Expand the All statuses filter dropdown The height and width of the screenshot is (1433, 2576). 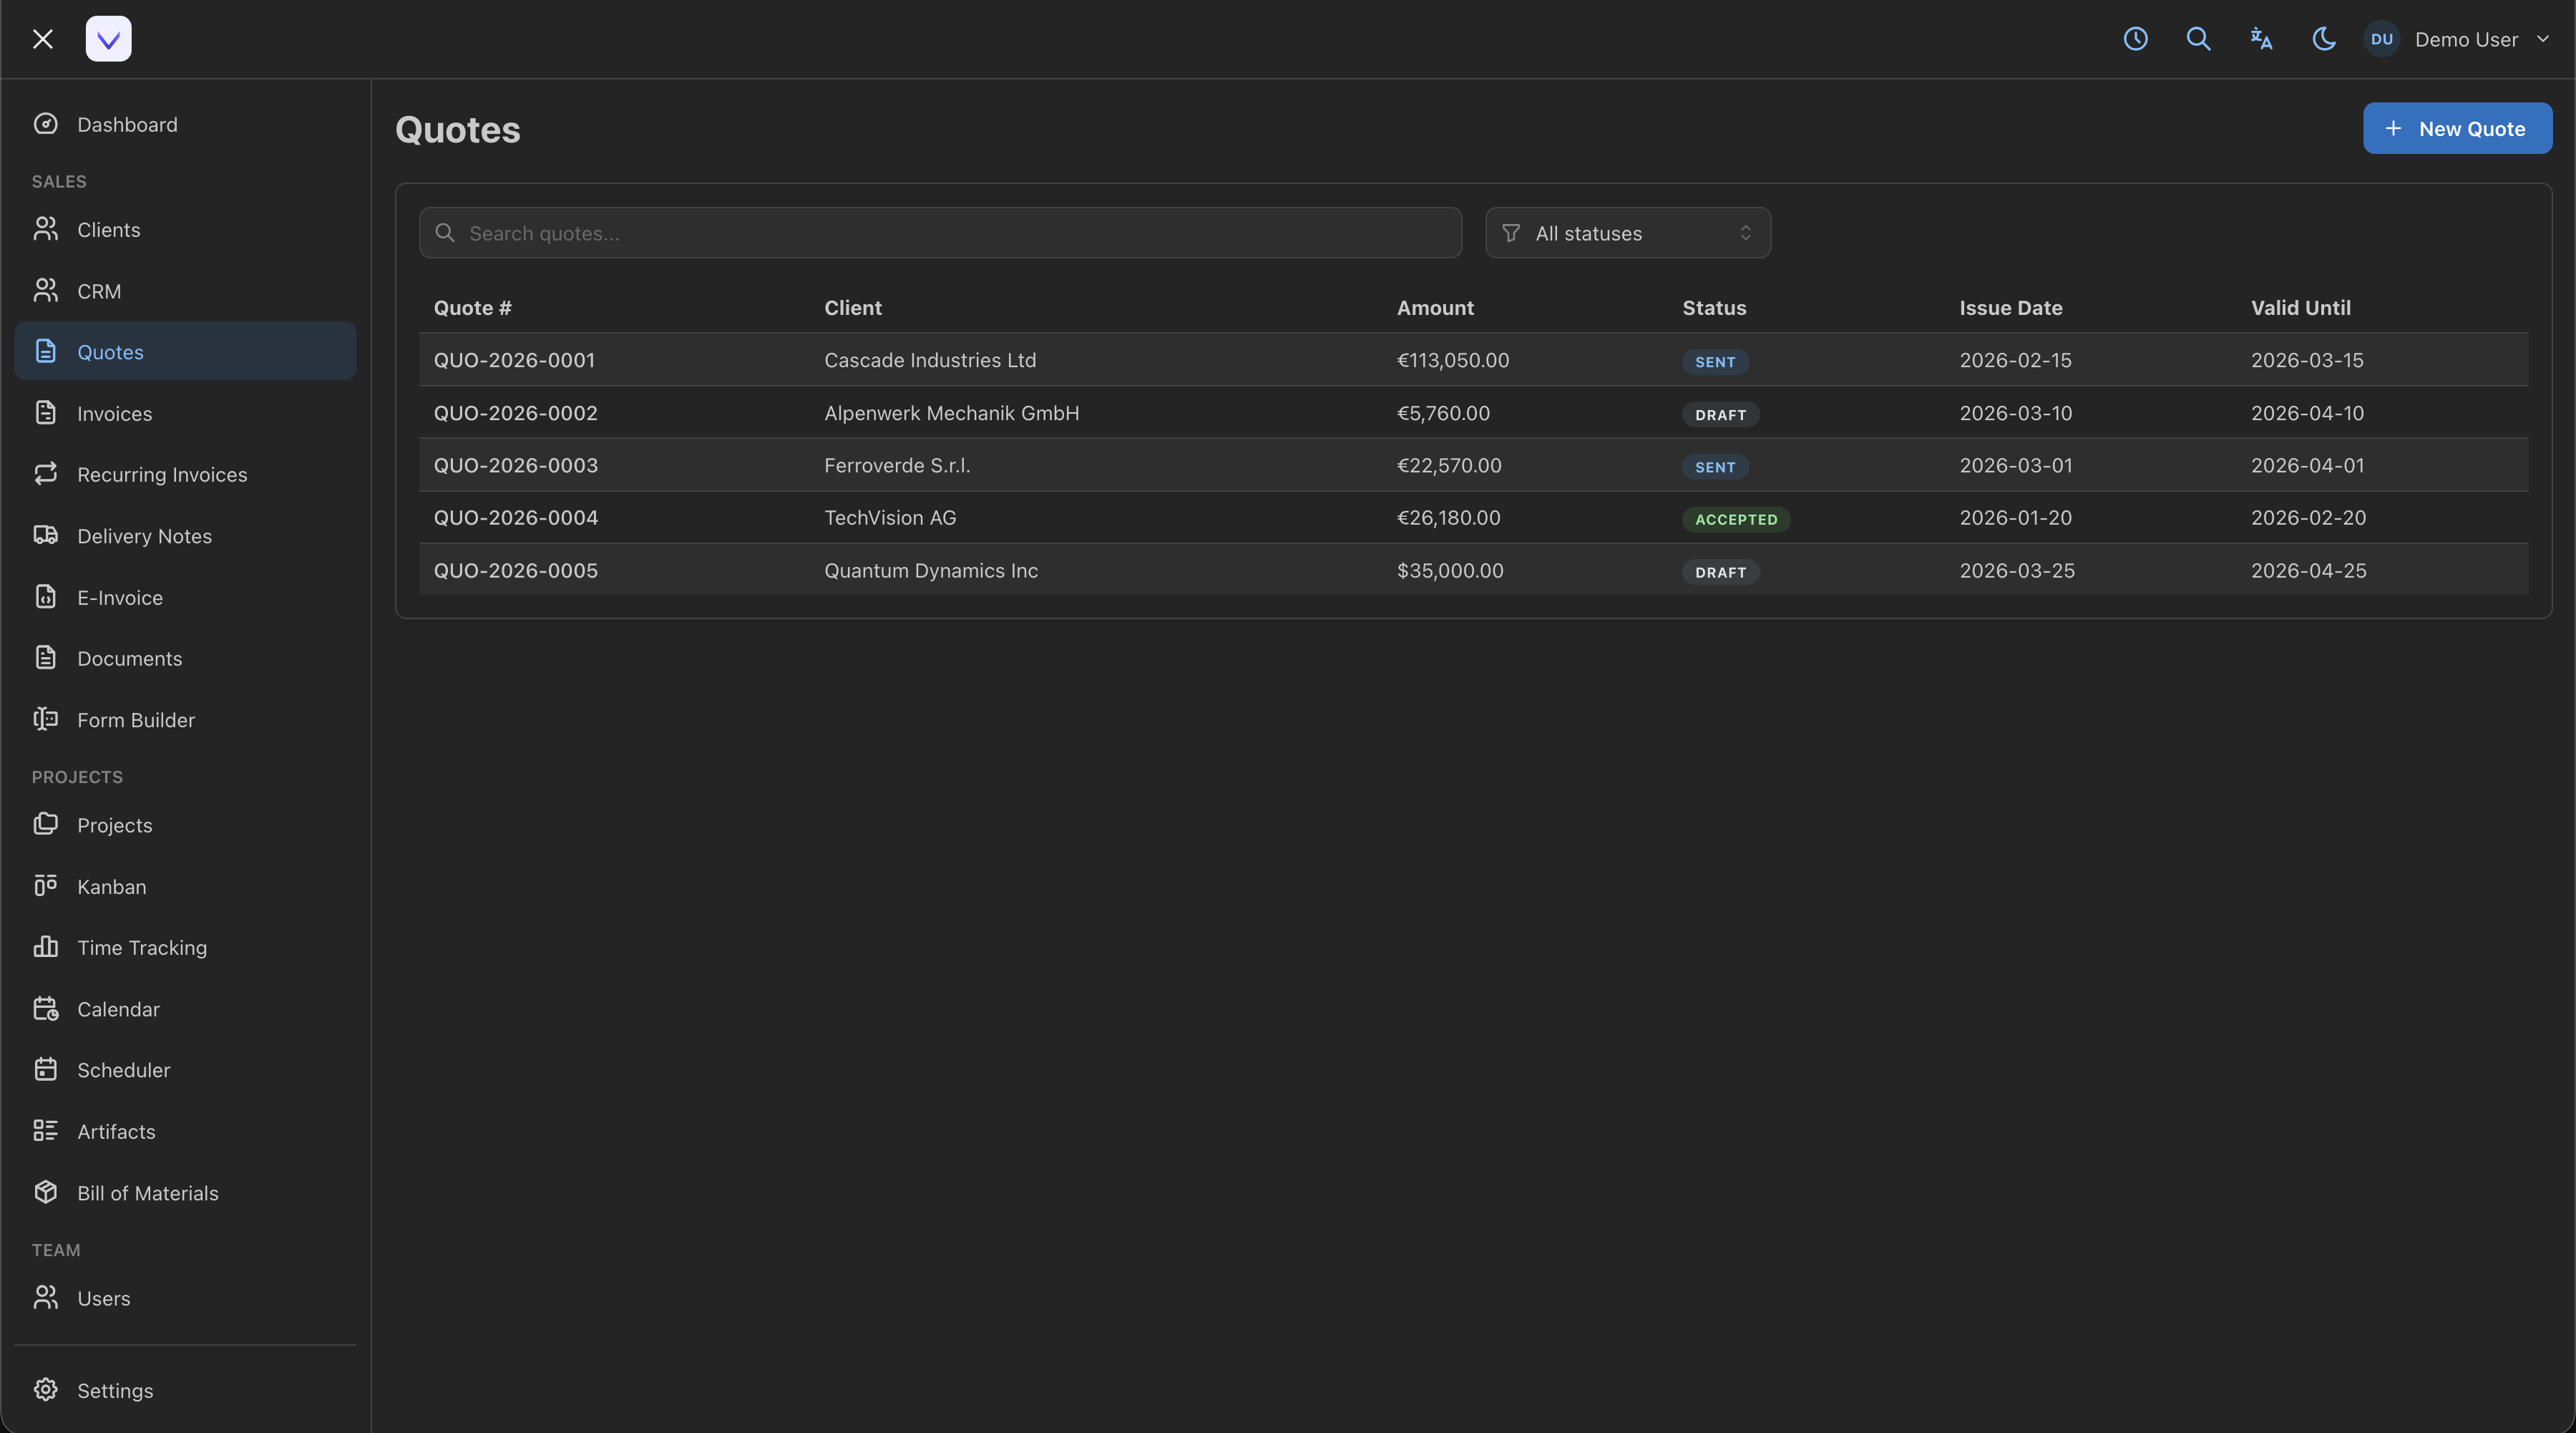1627,233
